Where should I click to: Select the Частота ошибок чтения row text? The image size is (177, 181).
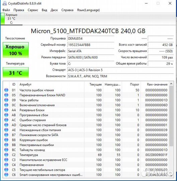37,90
